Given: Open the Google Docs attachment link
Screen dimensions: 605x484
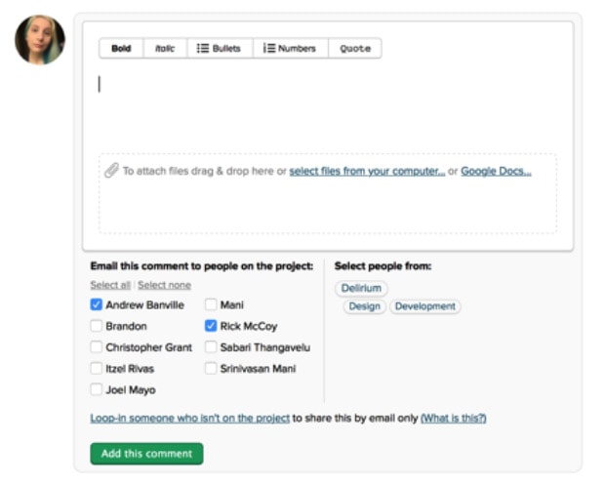Looking at the screenshot, I should pyautogui.click(x=496, y=171).
